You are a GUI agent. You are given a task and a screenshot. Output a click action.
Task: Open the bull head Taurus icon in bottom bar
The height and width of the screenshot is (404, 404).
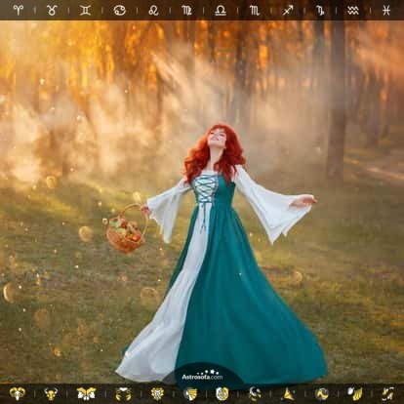(x=51, y=393)
